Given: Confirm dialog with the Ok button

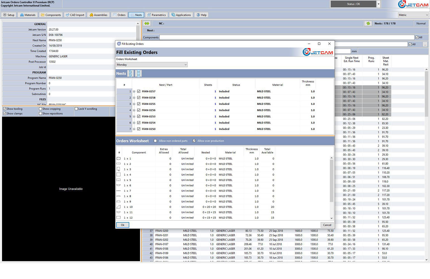Looking at the screenshot, I should [x=122, y=225].
